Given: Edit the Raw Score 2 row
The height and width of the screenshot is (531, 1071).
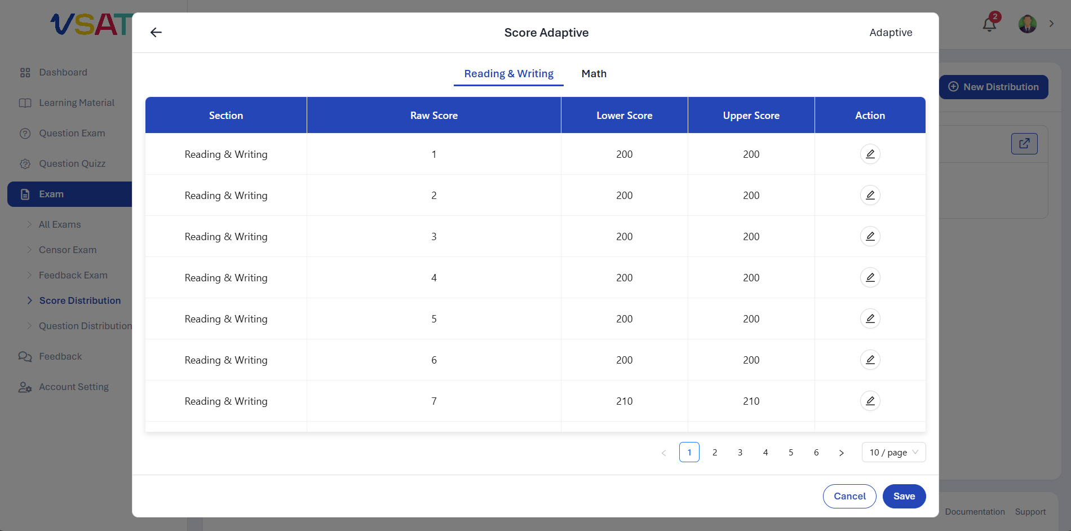Looking at the screenshot, I should pos(870,195).
